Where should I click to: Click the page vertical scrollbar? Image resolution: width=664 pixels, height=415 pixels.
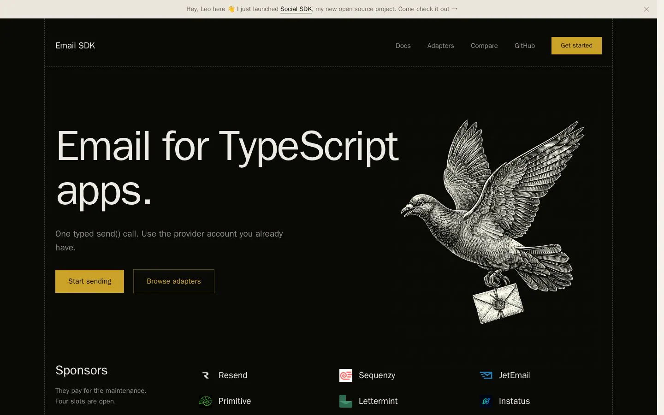coord(660,207)
